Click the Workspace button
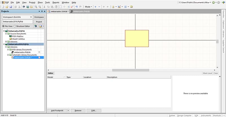 pyautogui.click(x=39, y=17)
